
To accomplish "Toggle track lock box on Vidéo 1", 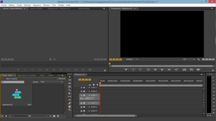I will pos(87,95).
